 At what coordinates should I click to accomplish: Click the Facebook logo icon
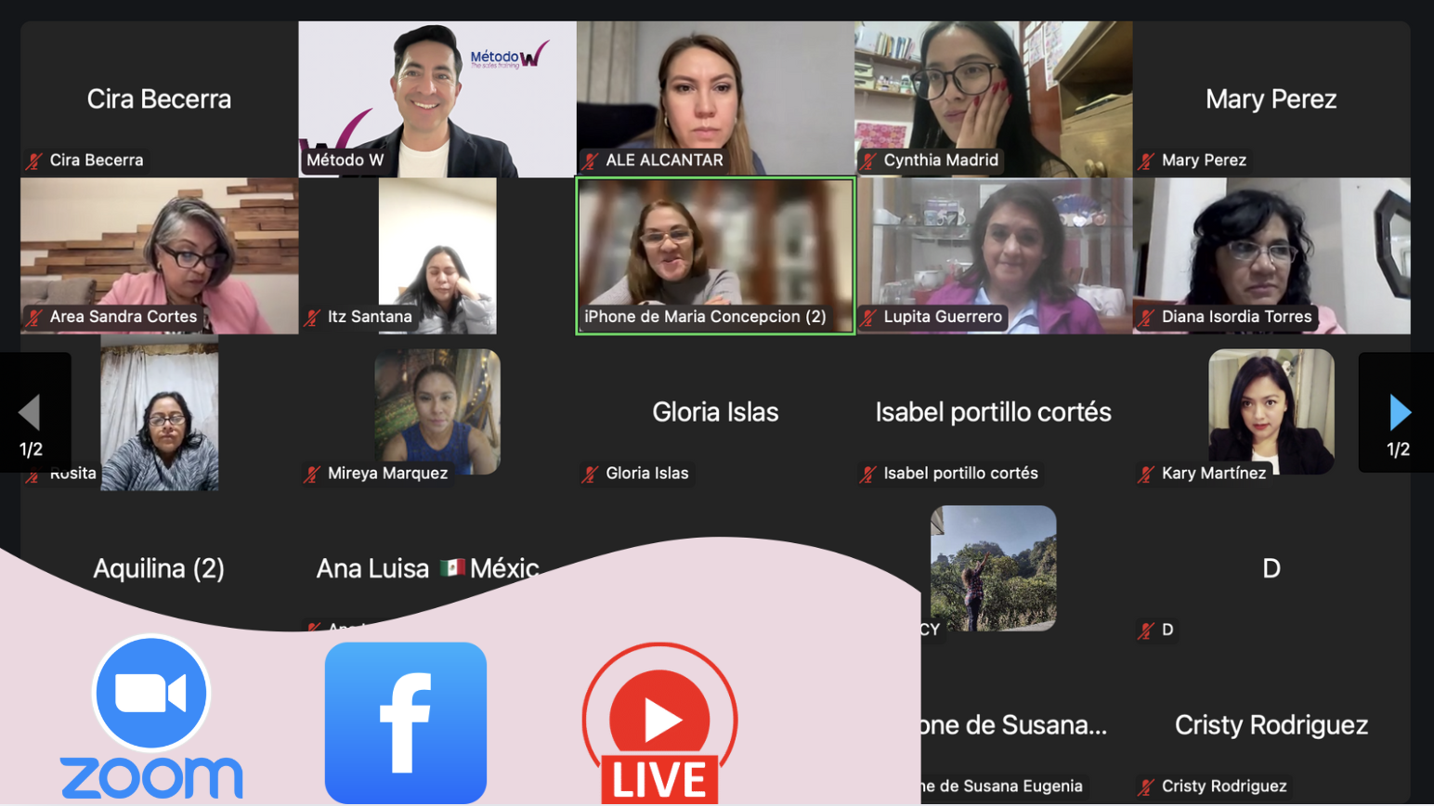(406, 722)
